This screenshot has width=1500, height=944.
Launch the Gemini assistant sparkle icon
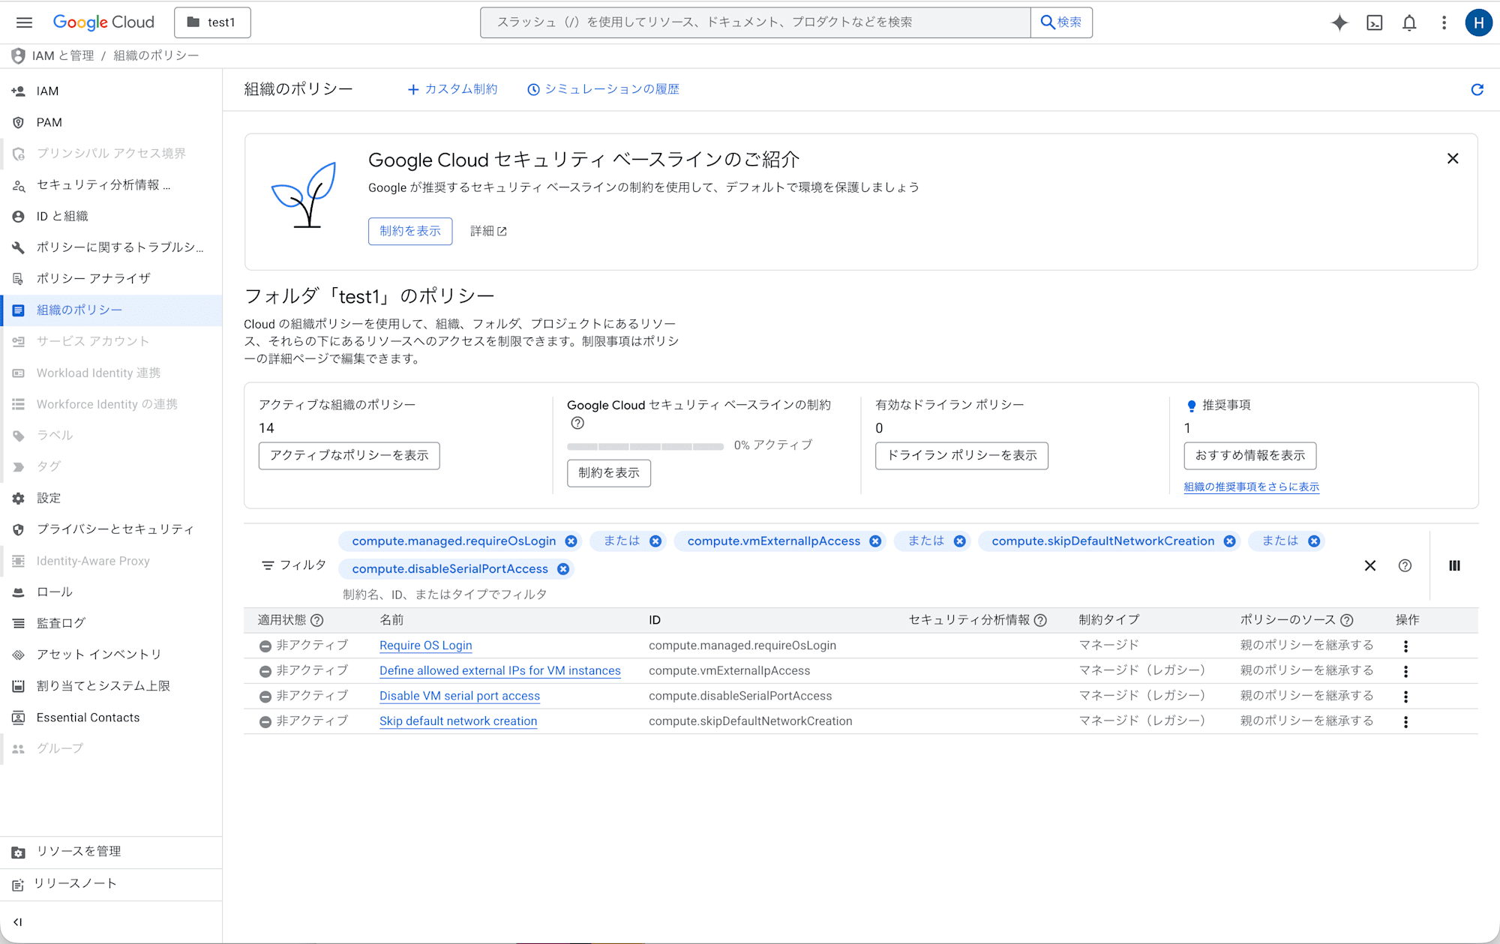(x=1339, y=22)
